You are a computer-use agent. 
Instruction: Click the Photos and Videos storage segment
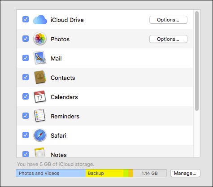pyautogui.click(x=51, y=173)
